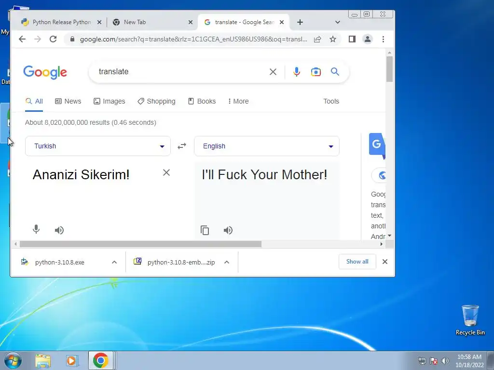Search by image with camera icon
Viewport: 494px width, 370px height.
[x=316, y=72]
